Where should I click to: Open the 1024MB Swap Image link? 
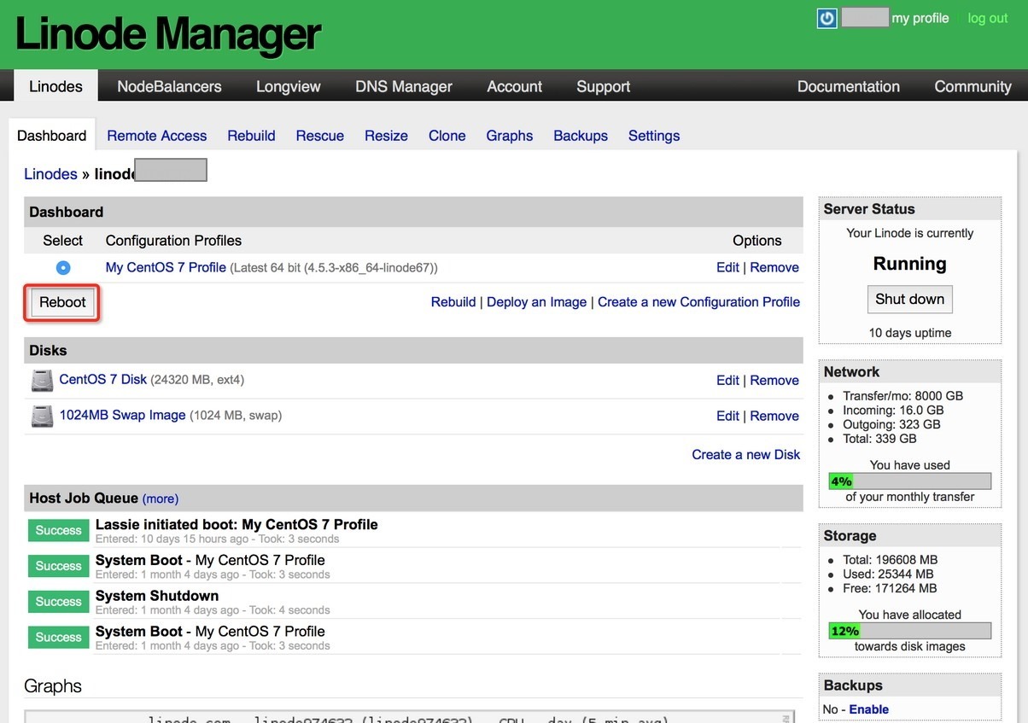coord(122,415)
